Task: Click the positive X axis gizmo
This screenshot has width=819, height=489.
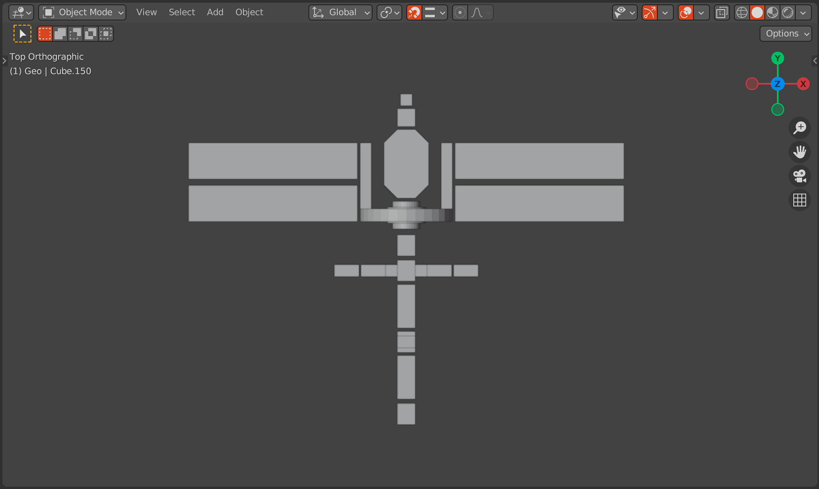Action: tap(803, 84)
